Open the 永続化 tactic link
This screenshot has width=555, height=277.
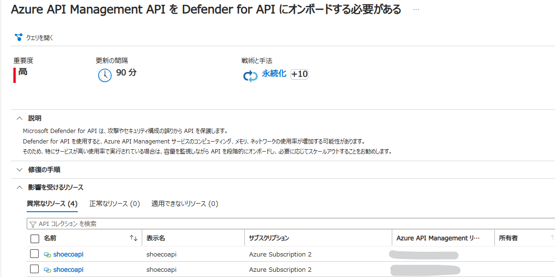coord(274,73)
